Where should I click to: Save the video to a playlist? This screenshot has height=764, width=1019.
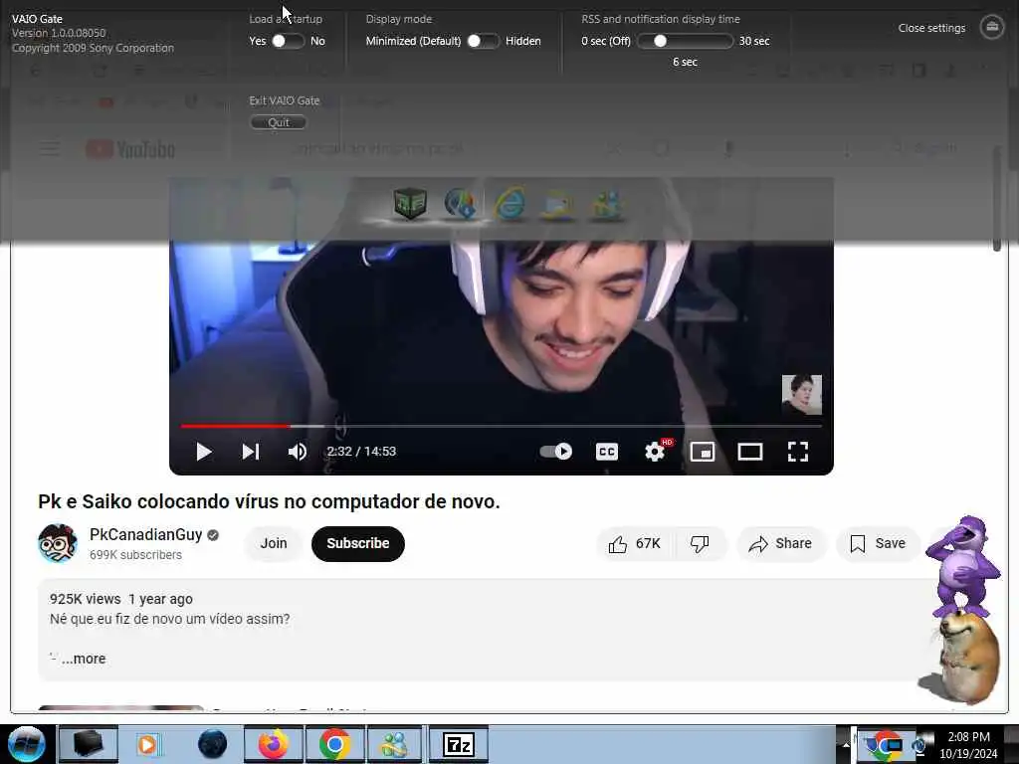(x=878, y=544)
